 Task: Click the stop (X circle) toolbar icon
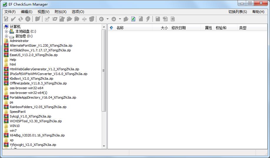click(x=28, y=19)
